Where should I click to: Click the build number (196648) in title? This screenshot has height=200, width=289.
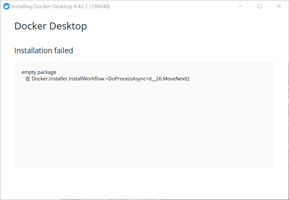(100, 7)
